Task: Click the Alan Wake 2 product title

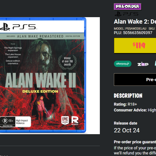Action: [135, 22]
